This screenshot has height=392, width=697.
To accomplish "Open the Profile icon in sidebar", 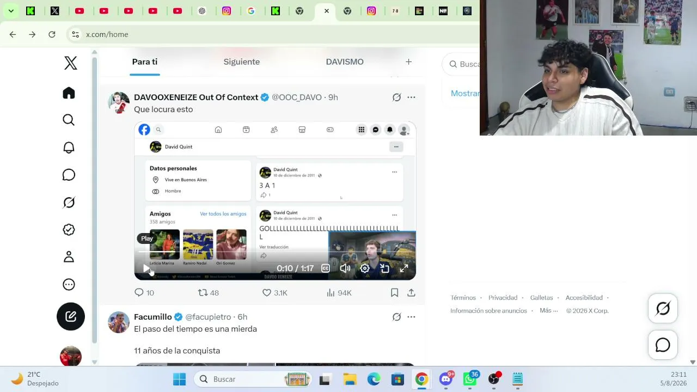I will 69,257.
